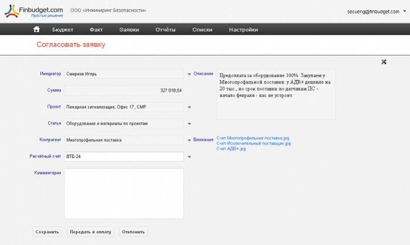Open the Статья dropdown list

coord(189,124)
